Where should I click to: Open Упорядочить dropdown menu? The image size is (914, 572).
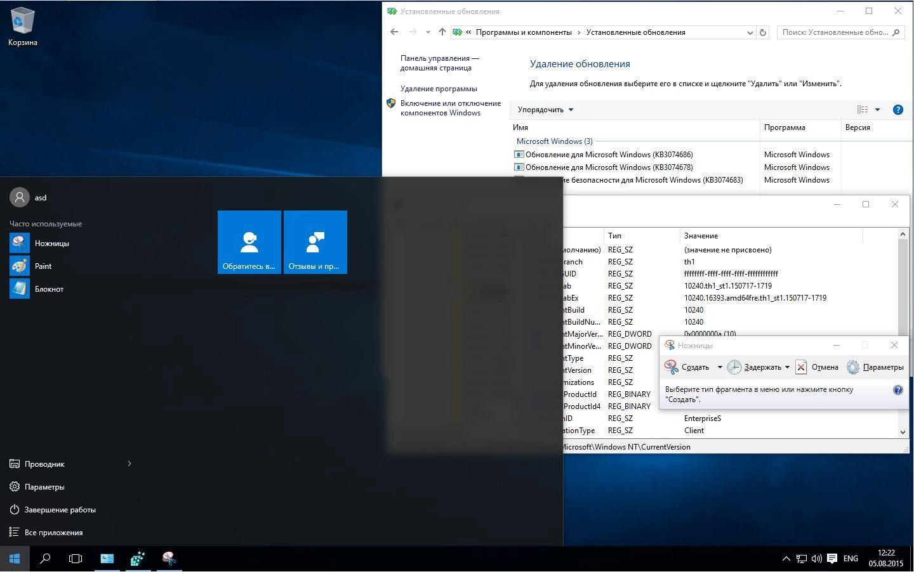click(545, 110)
